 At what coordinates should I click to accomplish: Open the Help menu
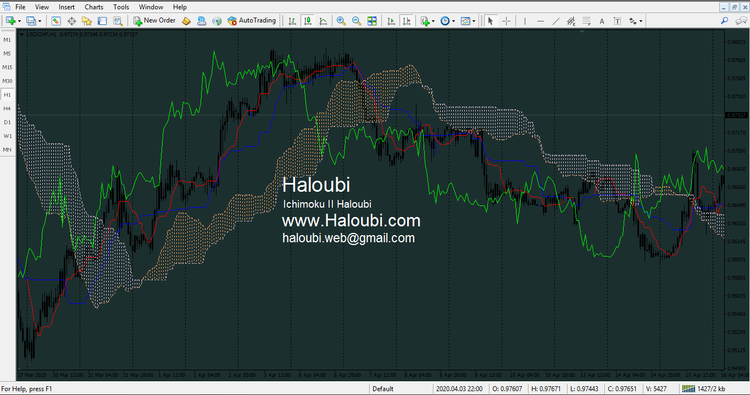pyautogui.click(x=180, y=7)
